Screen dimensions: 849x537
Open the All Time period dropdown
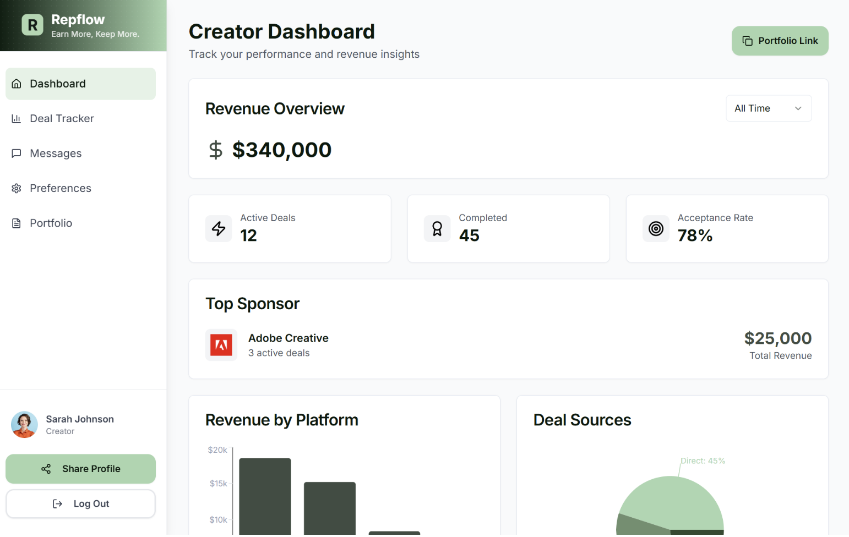point(768,108)
